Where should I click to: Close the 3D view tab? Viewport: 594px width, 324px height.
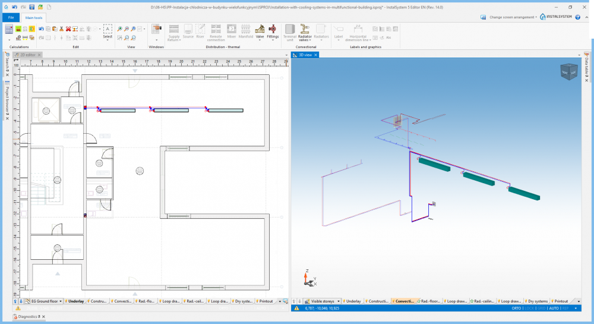click(316, 55)
